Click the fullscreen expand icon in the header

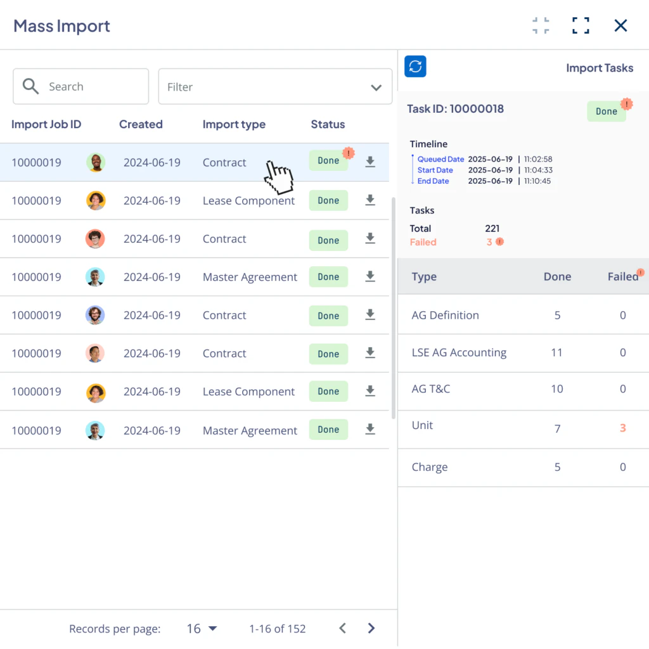581,25
